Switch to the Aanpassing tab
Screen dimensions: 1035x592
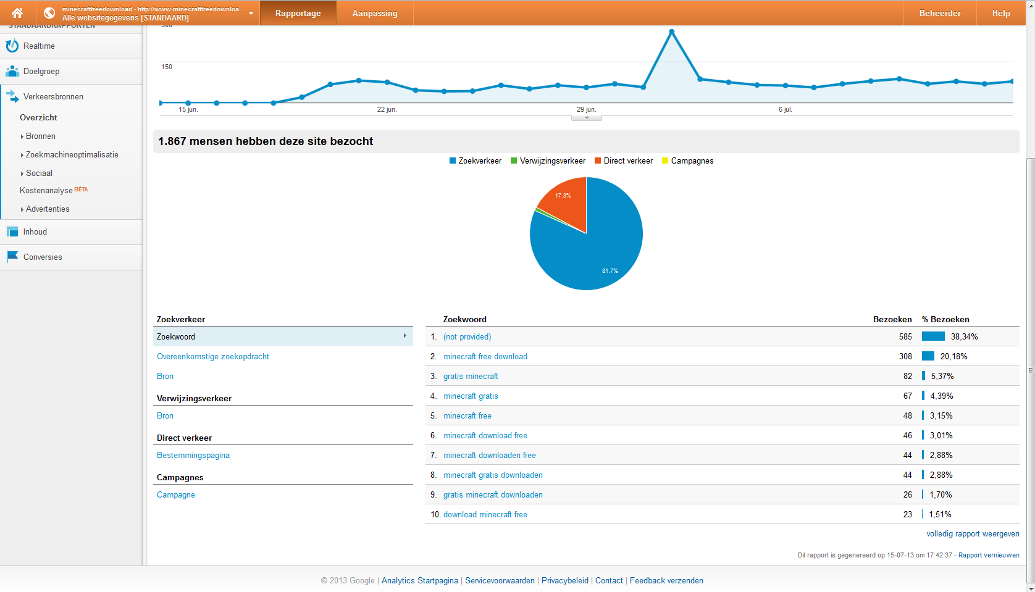point(375,13)
